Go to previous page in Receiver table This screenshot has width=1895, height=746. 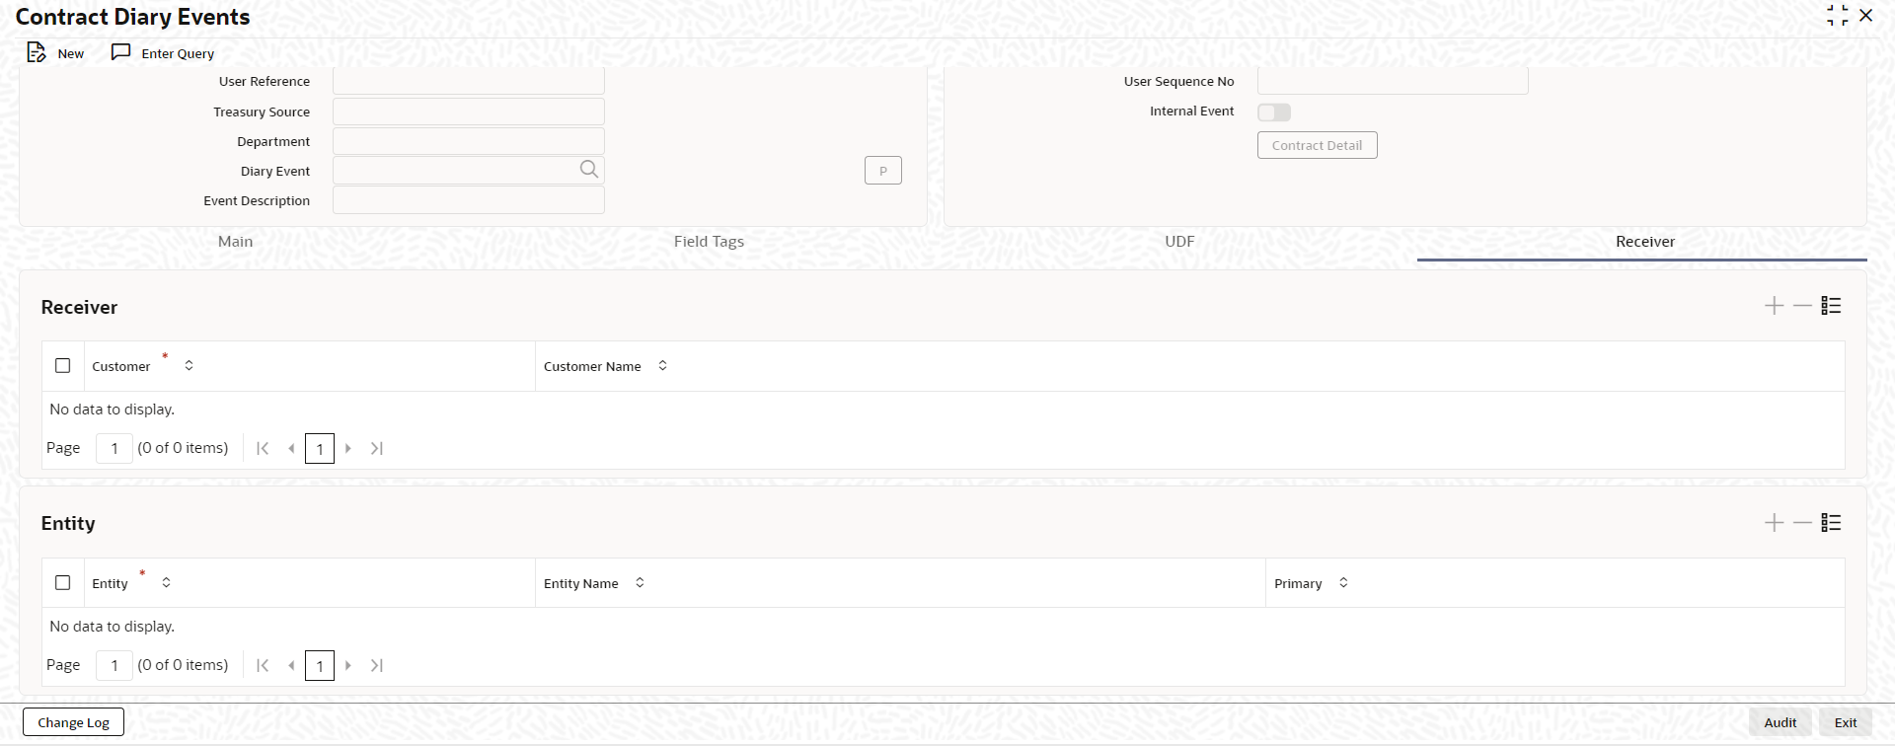point(291,448)
